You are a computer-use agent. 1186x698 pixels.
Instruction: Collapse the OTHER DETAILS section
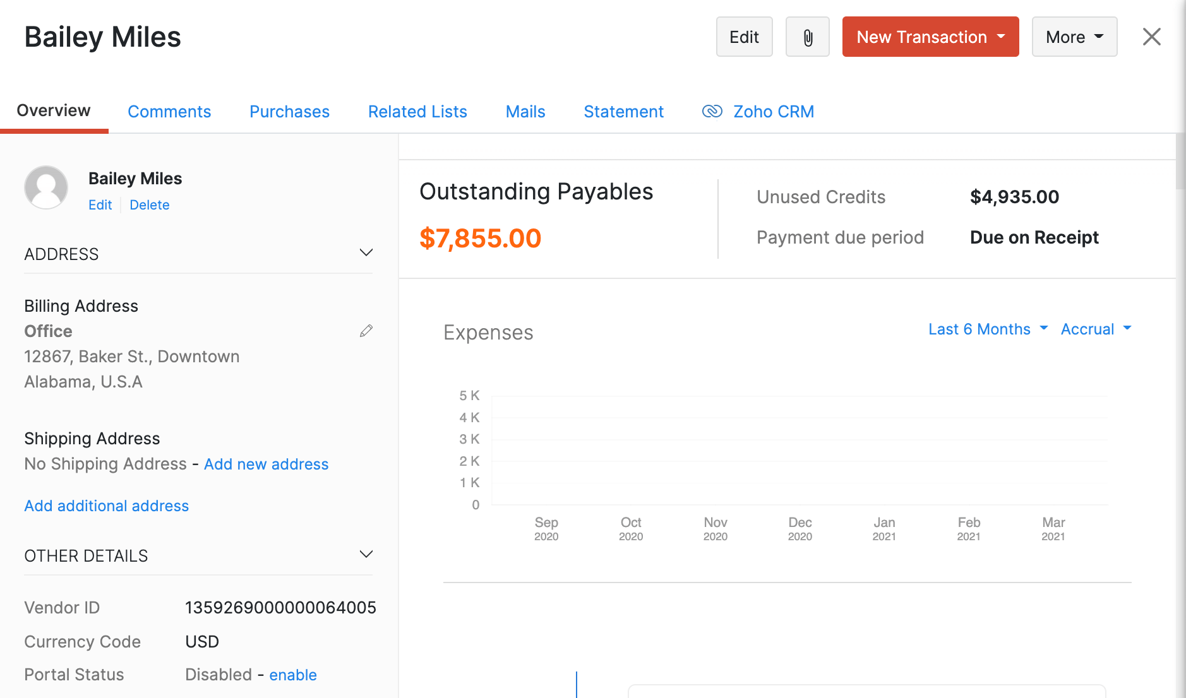pos(366,555)
